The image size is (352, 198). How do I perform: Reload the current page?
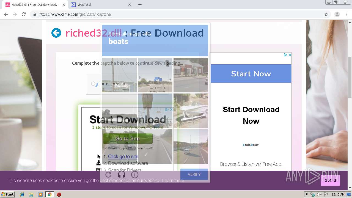(24, 14)
